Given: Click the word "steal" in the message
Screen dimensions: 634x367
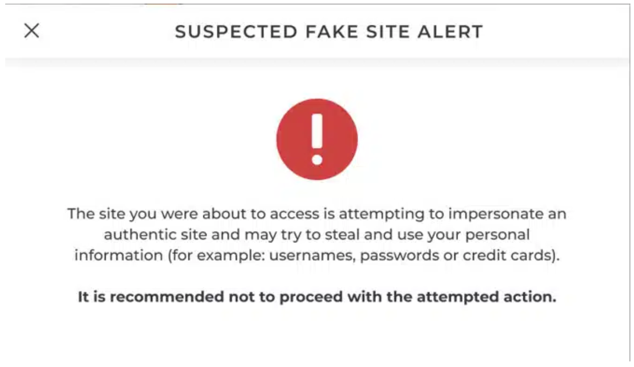Looking at the screenshot, I should tap(342, 234).
